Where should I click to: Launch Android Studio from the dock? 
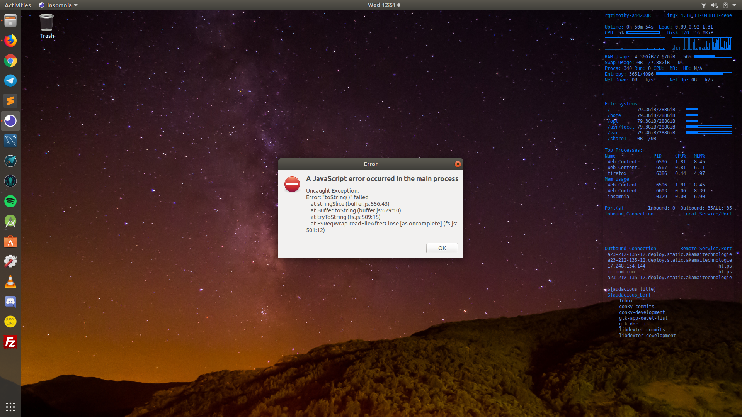(x=10, y=221)
